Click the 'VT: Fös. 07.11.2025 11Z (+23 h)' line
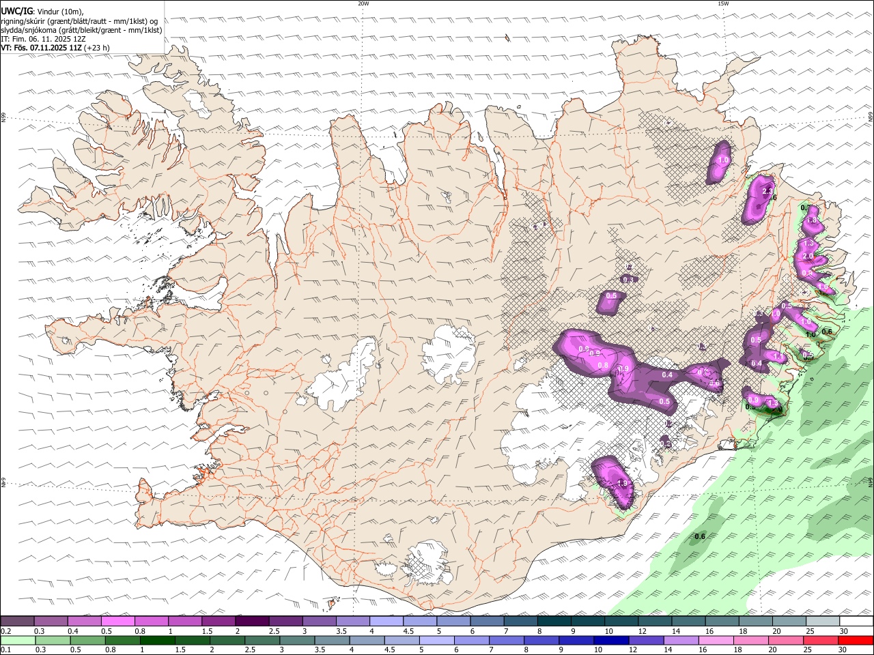Screen dimensions: 874x655 tap(55, 48)
